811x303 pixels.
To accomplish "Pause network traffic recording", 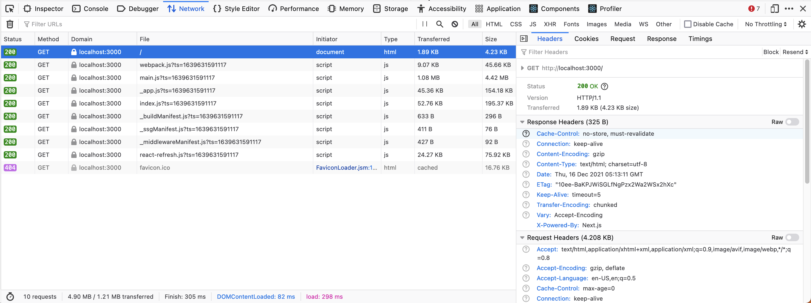I will click(424, 24).
